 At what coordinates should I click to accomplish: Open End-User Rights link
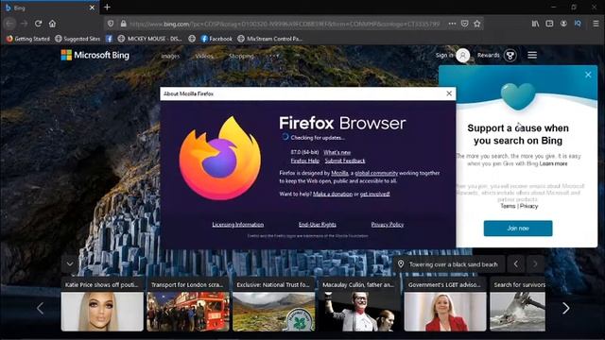318,225
